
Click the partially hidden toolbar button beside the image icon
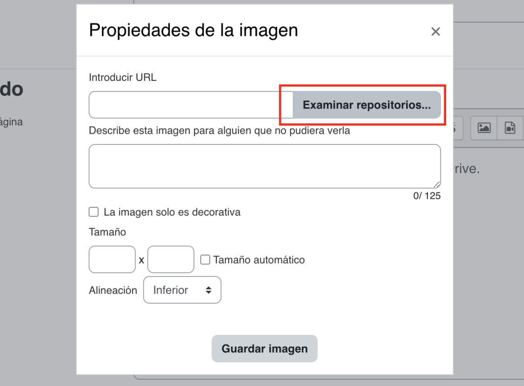tap(458, 128)
